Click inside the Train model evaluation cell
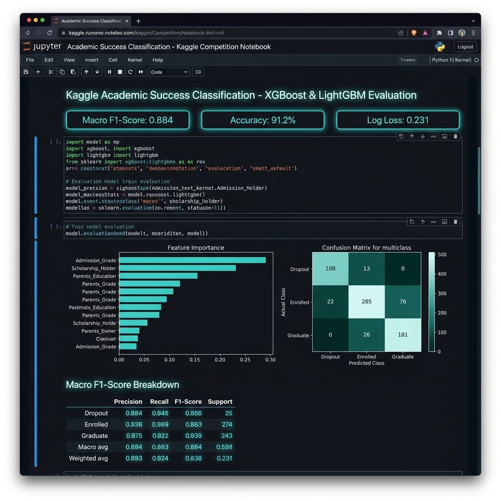Image resolution: width=501 pixels, height=501 pixels. tap(263, 230)
